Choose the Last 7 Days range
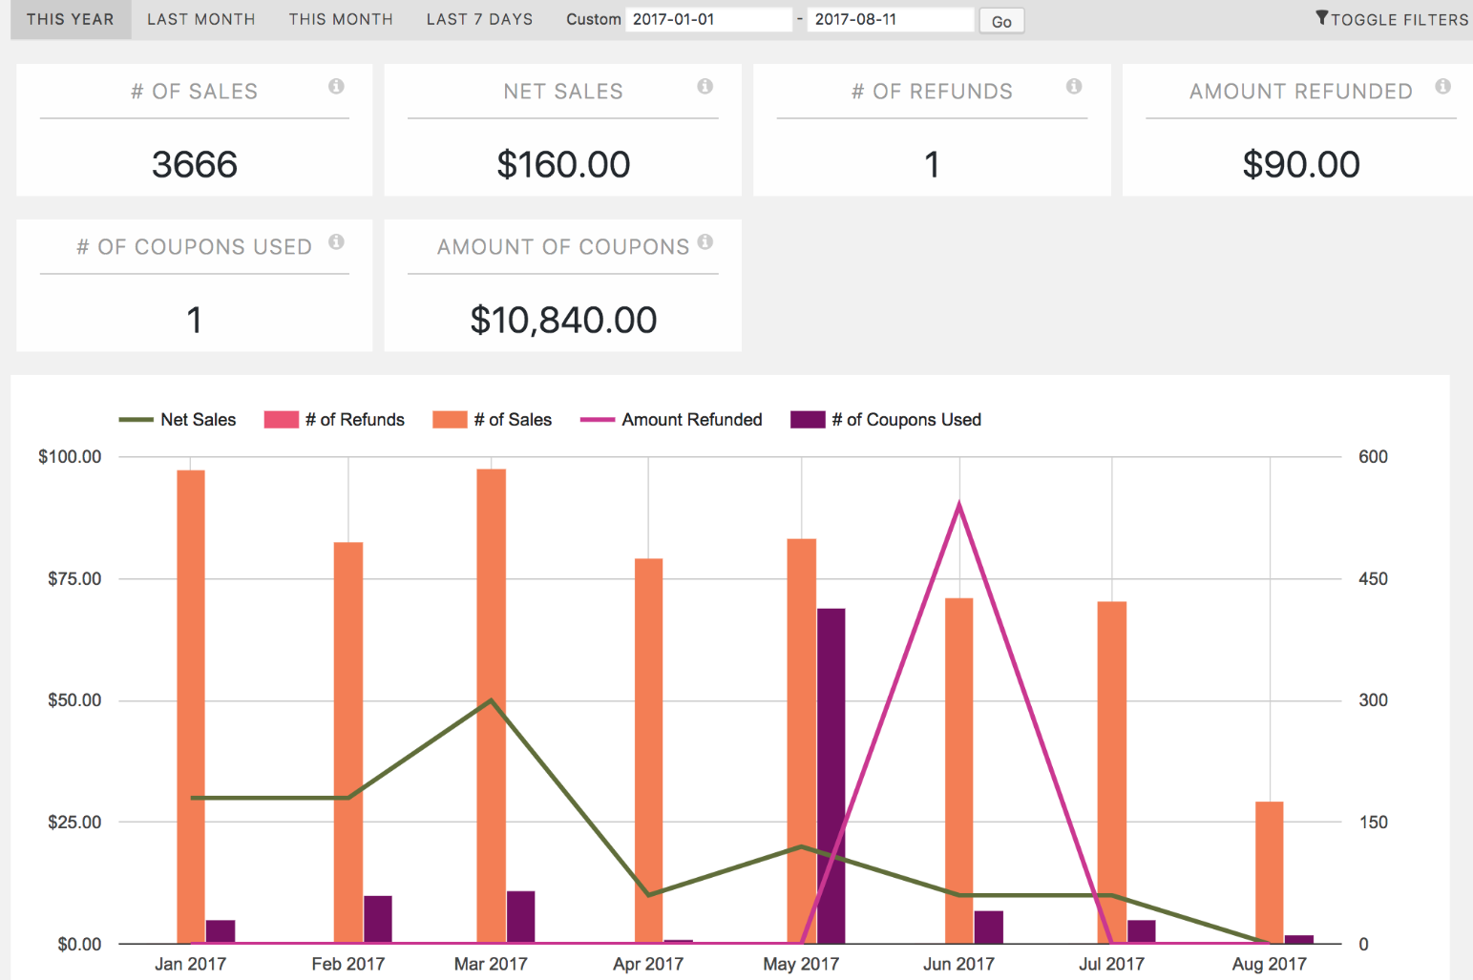This screenshot has width=1473, height=980. point(479,19)
